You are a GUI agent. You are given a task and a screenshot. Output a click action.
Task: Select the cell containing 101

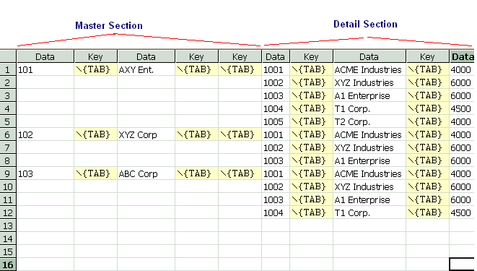pos(45,69)
